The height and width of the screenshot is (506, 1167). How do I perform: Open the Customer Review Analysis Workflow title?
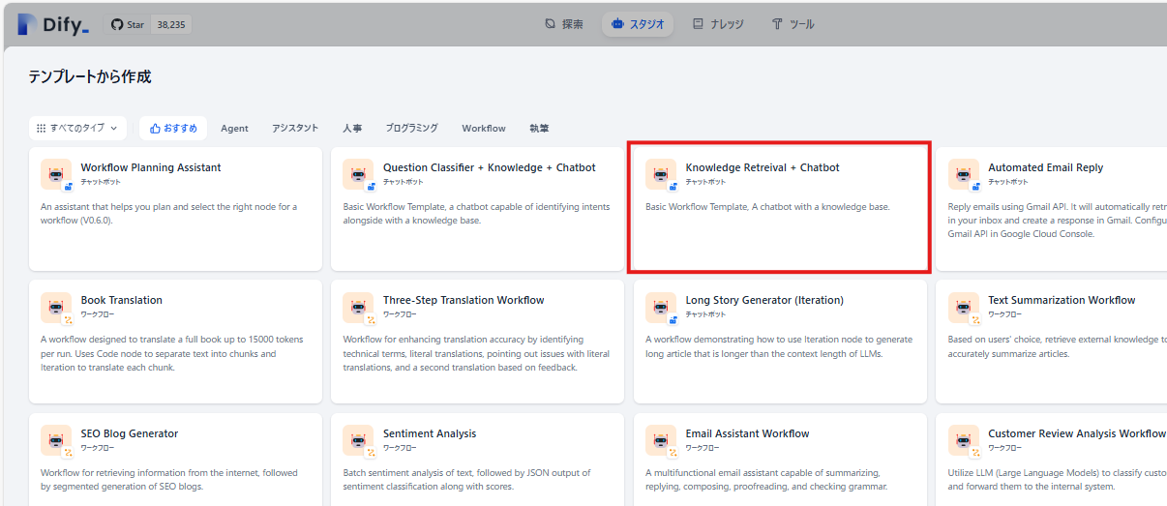point(1077,433)
